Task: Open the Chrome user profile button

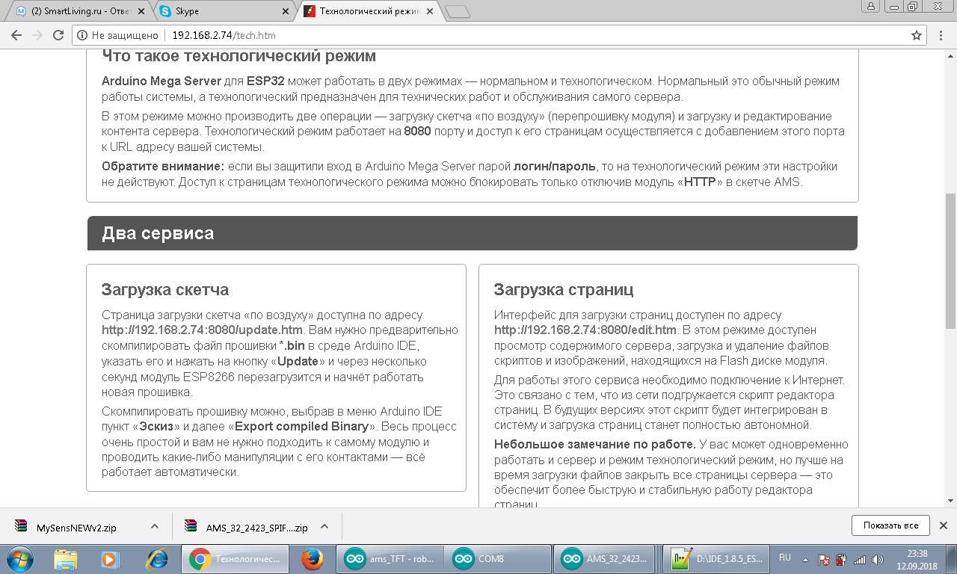Action: (870, 6)
